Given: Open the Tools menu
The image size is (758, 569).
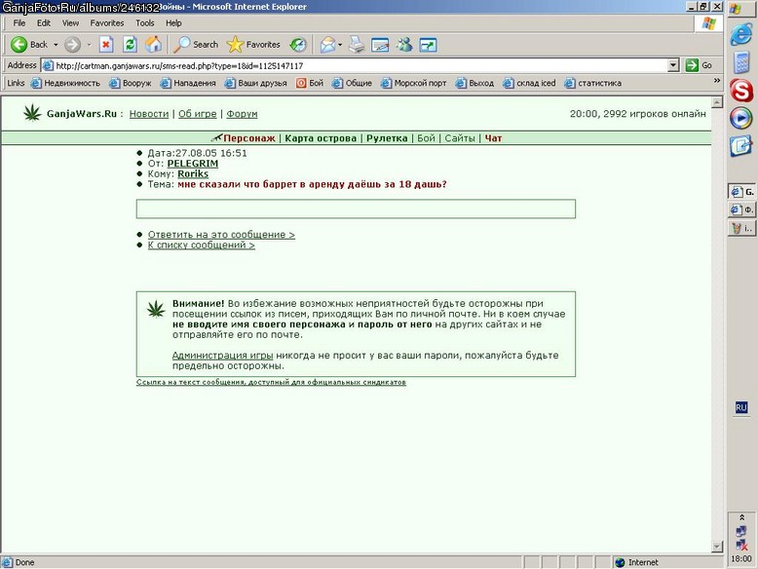Looking at the screenshot, I should pyautogui.click(x=144, y=23).
